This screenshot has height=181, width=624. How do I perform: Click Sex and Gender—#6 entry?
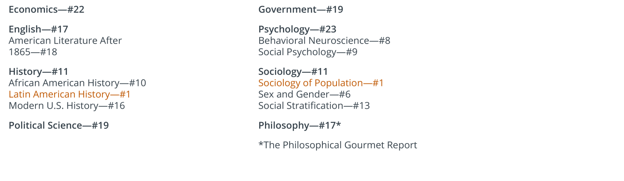point(305,94)
